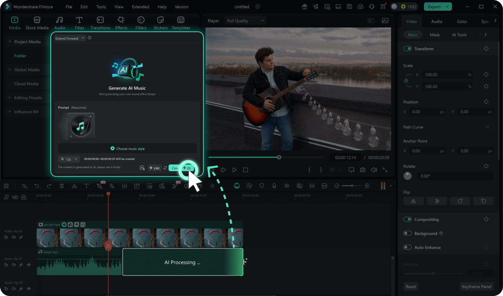The image size is (503, 296).
Task: Enable the Auto Enhance switch
Action: (407, 247)
